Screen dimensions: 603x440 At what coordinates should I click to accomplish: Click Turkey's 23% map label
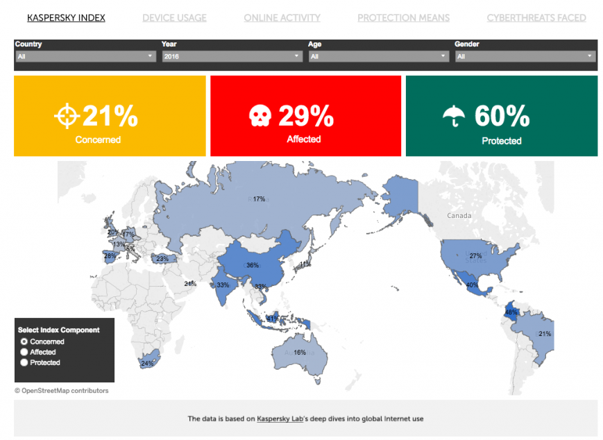(x=162, y=259)
